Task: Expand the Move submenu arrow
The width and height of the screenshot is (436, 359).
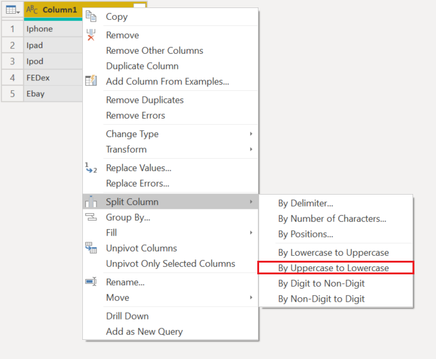Action: (x=251, y=298)
